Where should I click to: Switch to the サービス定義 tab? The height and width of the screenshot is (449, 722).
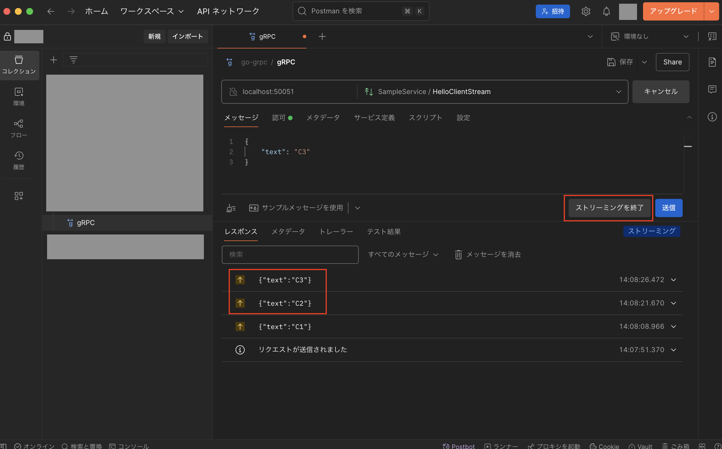point(374,118)
